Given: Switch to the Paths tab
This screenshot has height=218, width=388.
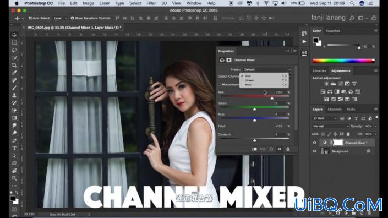Looking at the screenshot, I should pyautogui.click(x=351, y=109).
